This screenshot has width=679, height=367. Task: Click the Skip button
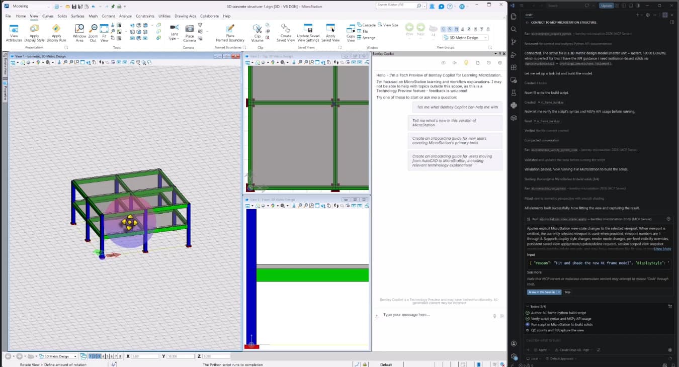click(x=567, y=292)
